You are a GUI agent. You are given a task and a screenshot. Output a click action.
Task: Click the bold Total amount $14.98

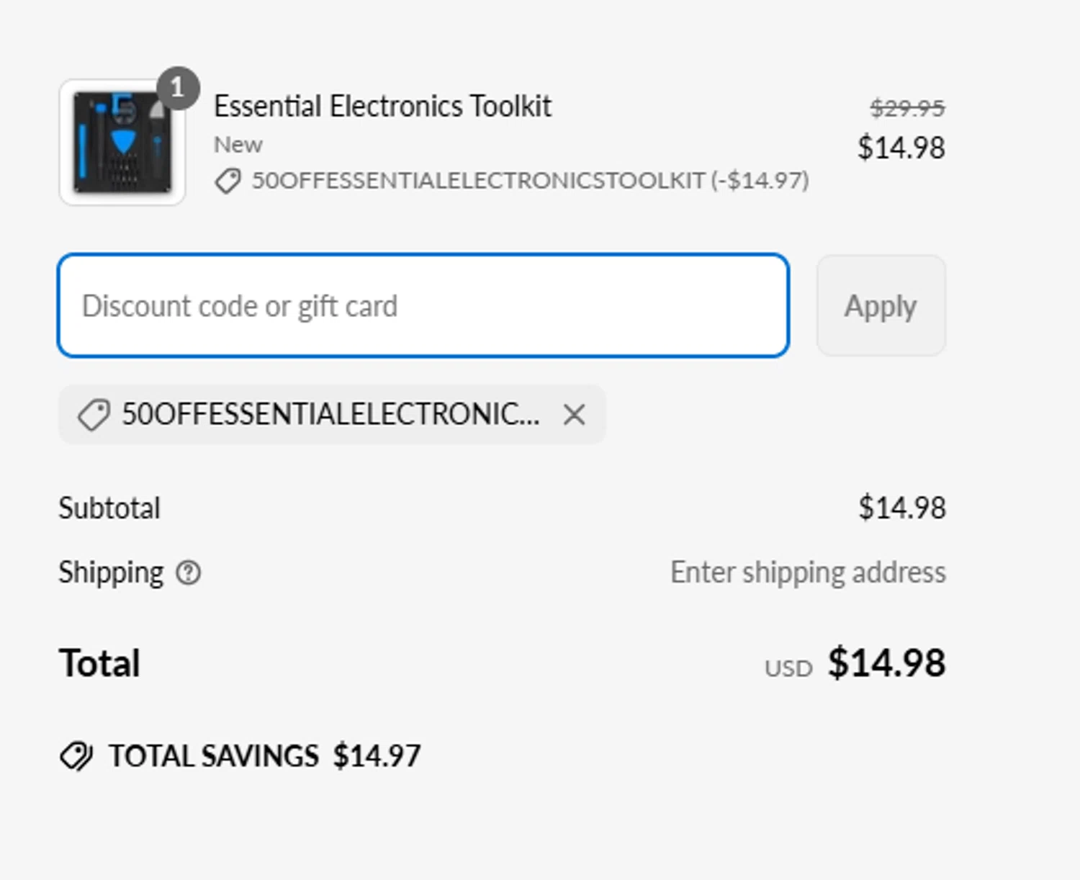coord(886,663)
